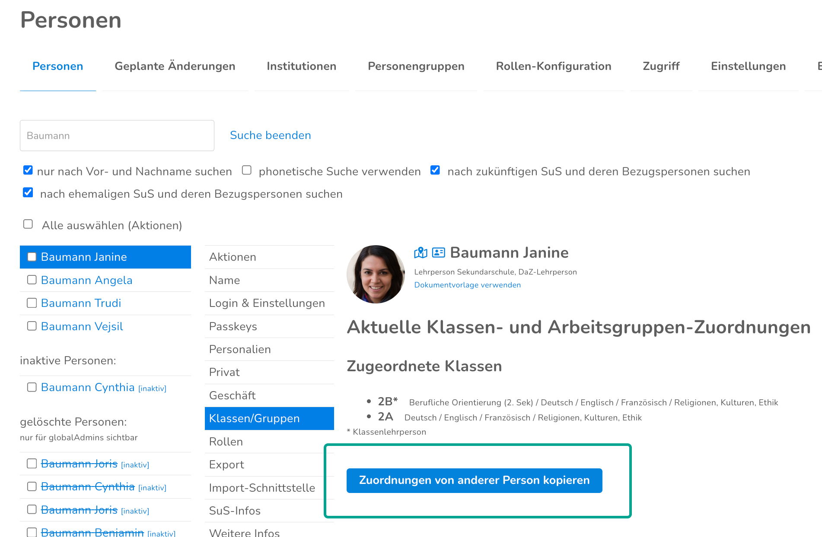The image size is (822, 537).
Task: Click 'Zuordnungen von anderer Person kopieren' button
Action: 475,480
